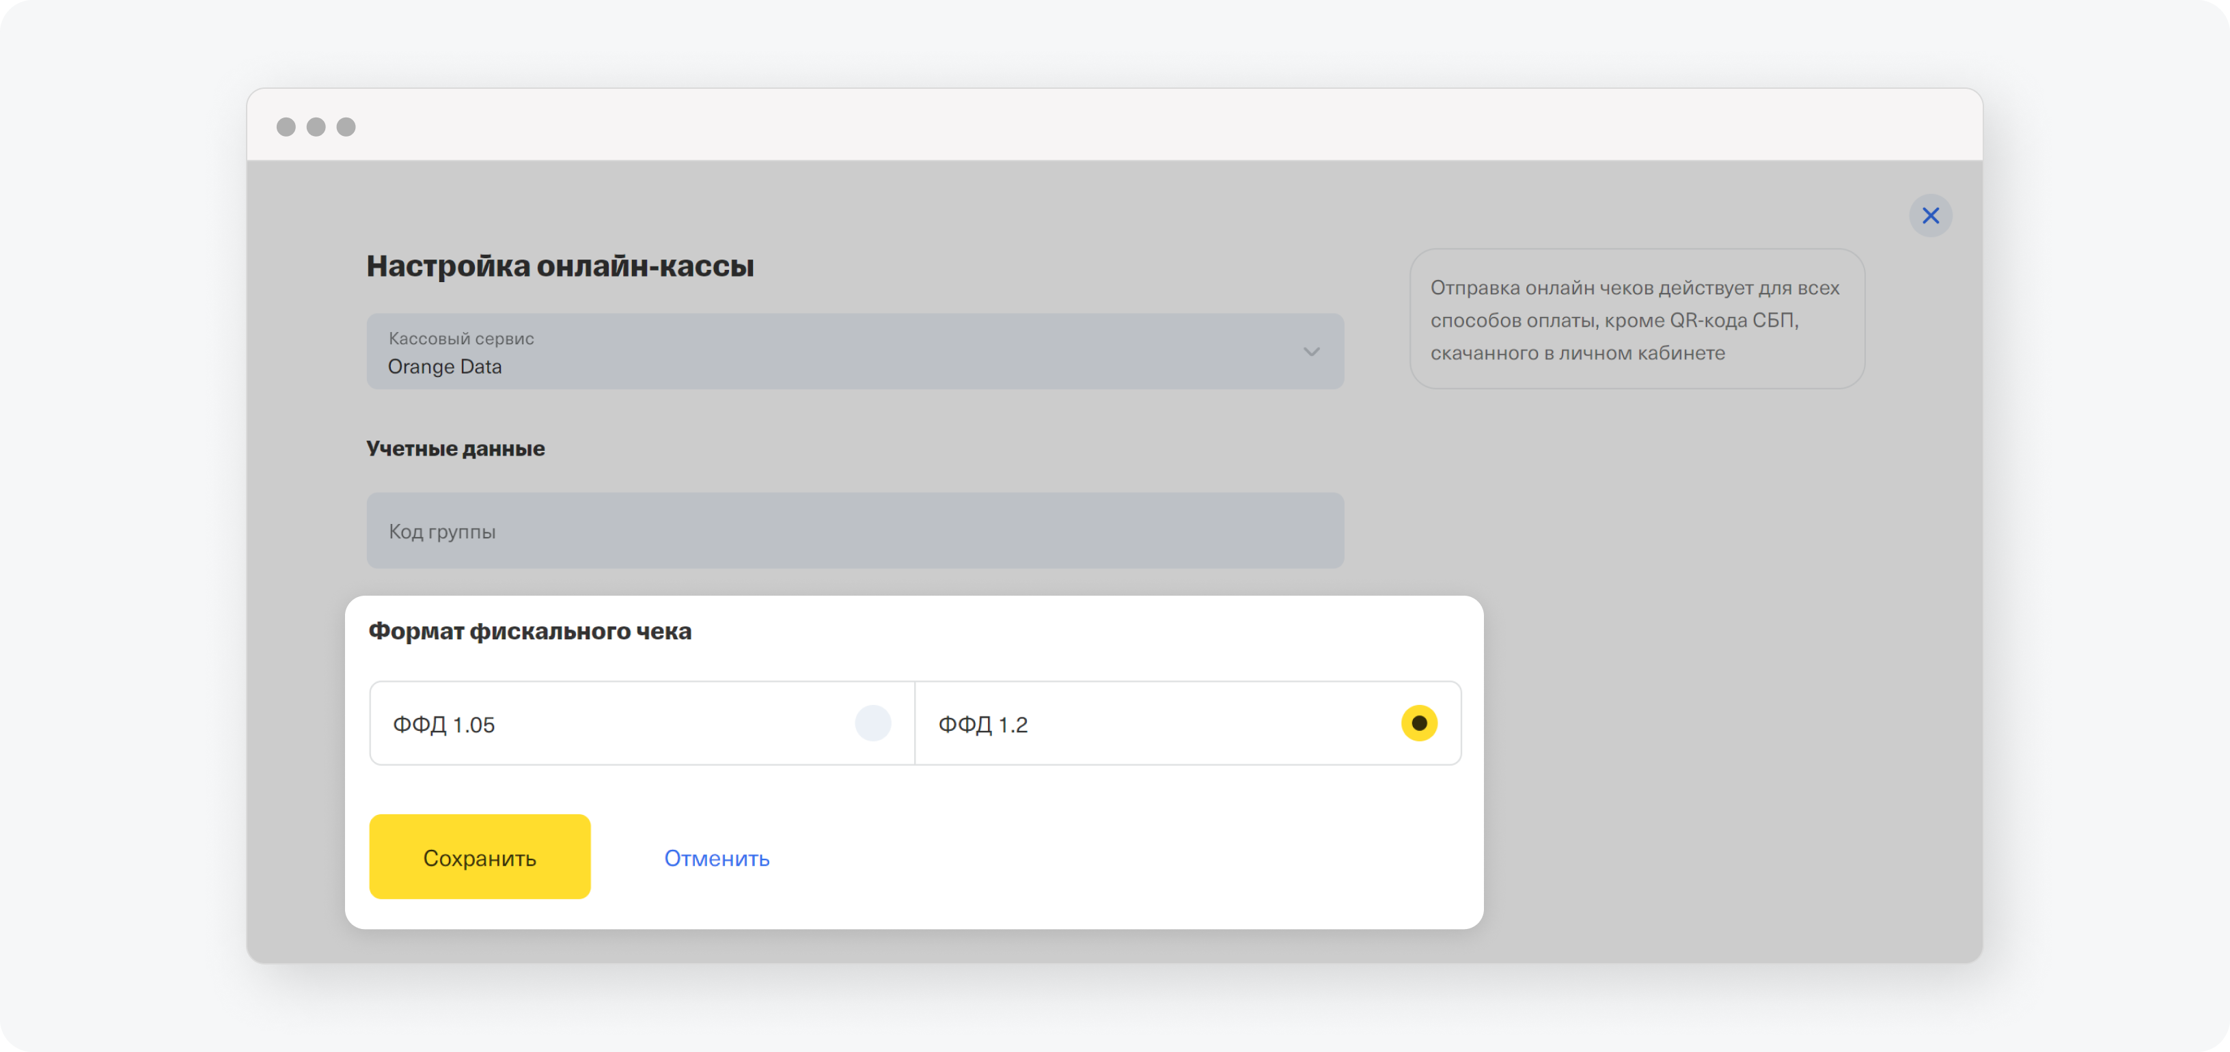The width and height of the screenshot is (2230, 1052).
Task: Click the Отменить link
Action: point(716,858)
